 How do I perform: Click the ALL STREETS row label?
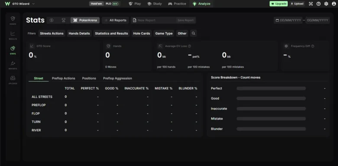click(x=42, y=97)
